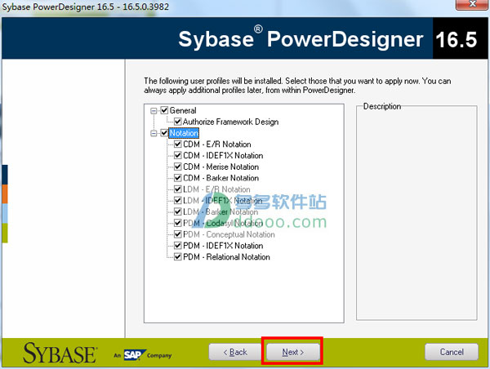Select 'Authorize Framework Design' text

tap(230, 122)
